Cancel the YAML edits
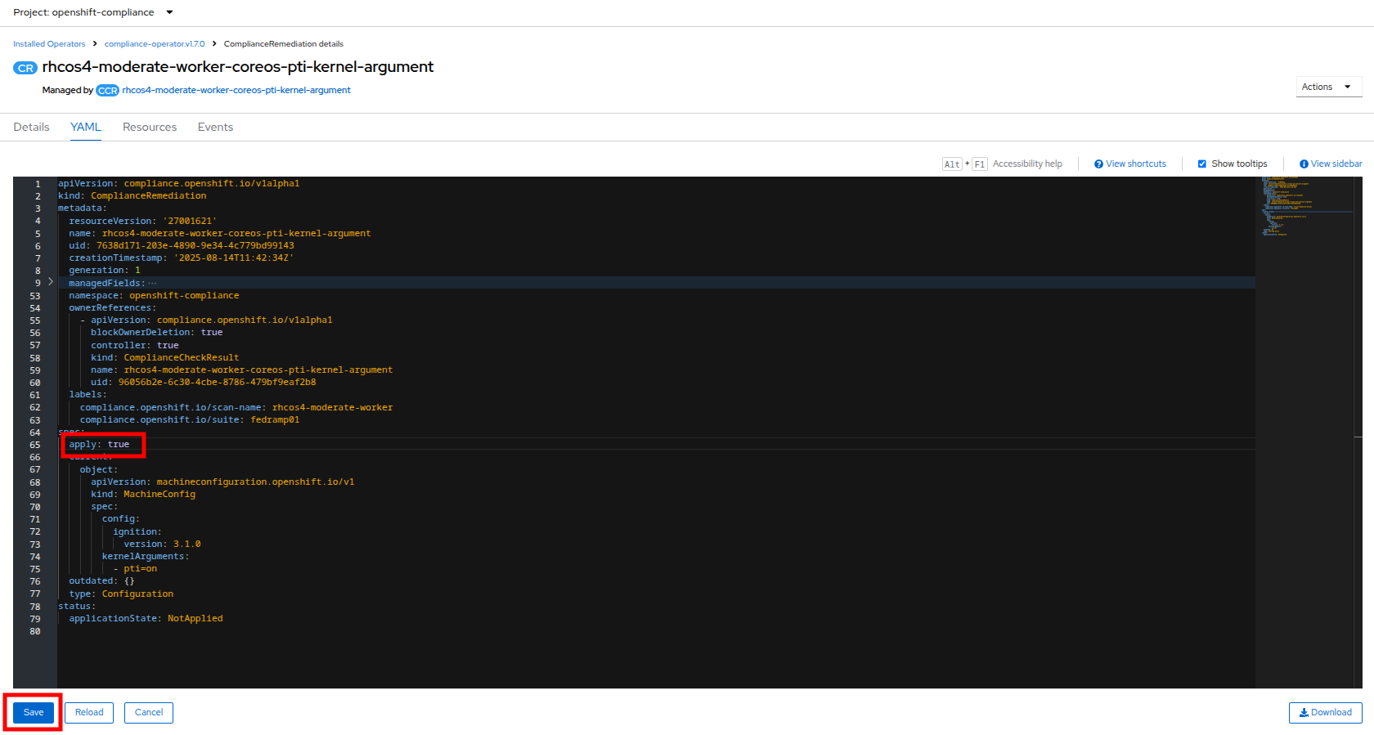This screenshot has width=1374, height=735. click(149, 713)
